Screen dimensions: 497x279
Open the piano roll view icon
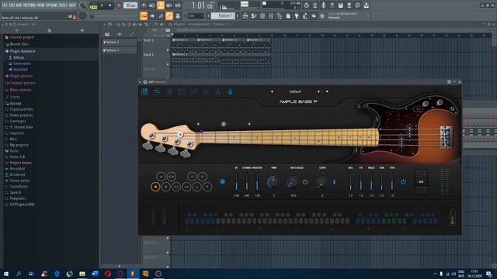pos(254,15)
